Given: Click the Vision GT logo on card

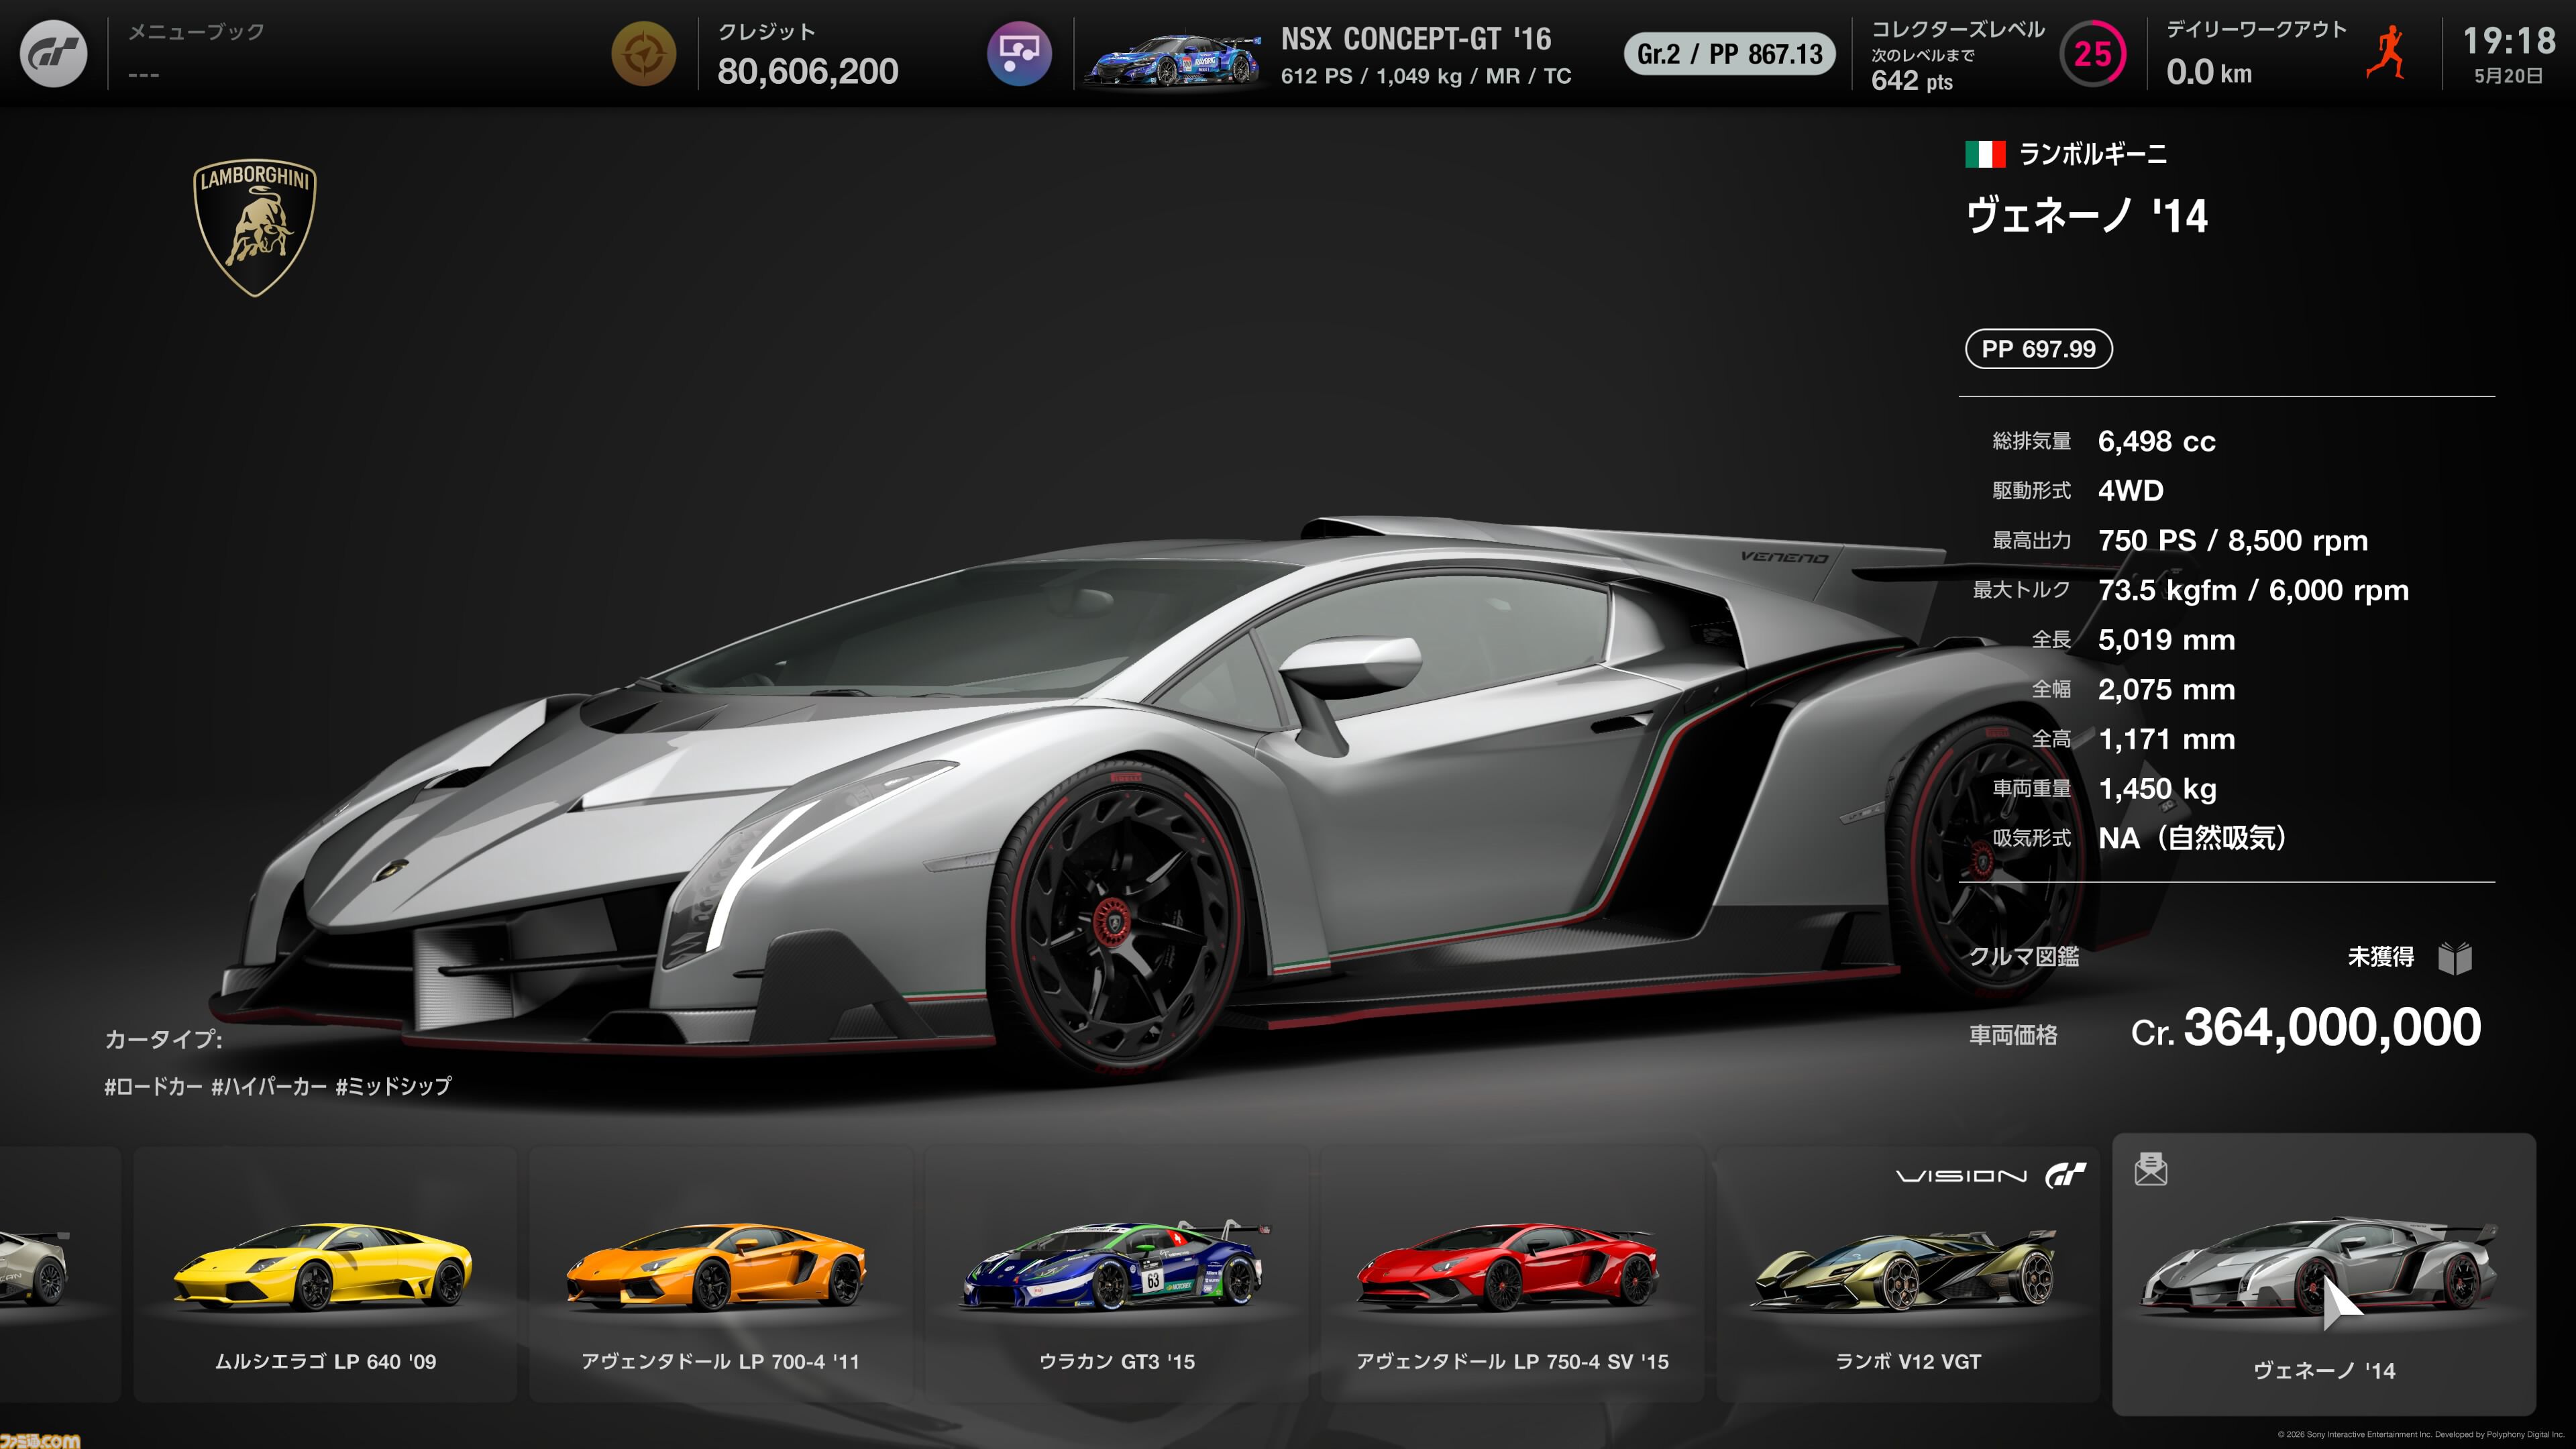Looking at the screenshot, I should (x=1991, y=1175).
